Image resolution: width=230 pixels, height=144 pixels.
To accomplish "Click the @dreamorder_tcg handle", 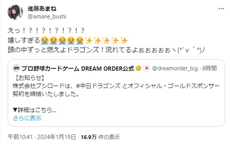I will pyautogui.click(x=175, y=68).
